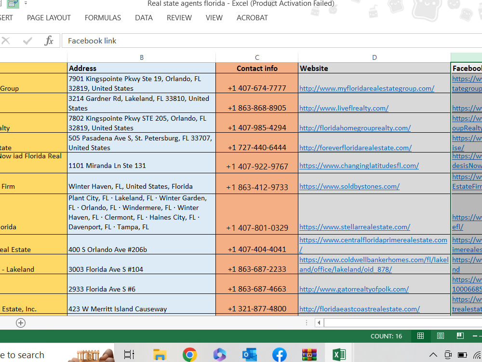Select address cell Winter Haven, FL, United States
Viewport: 482px width, 362px height.
[x=141, y=183]
